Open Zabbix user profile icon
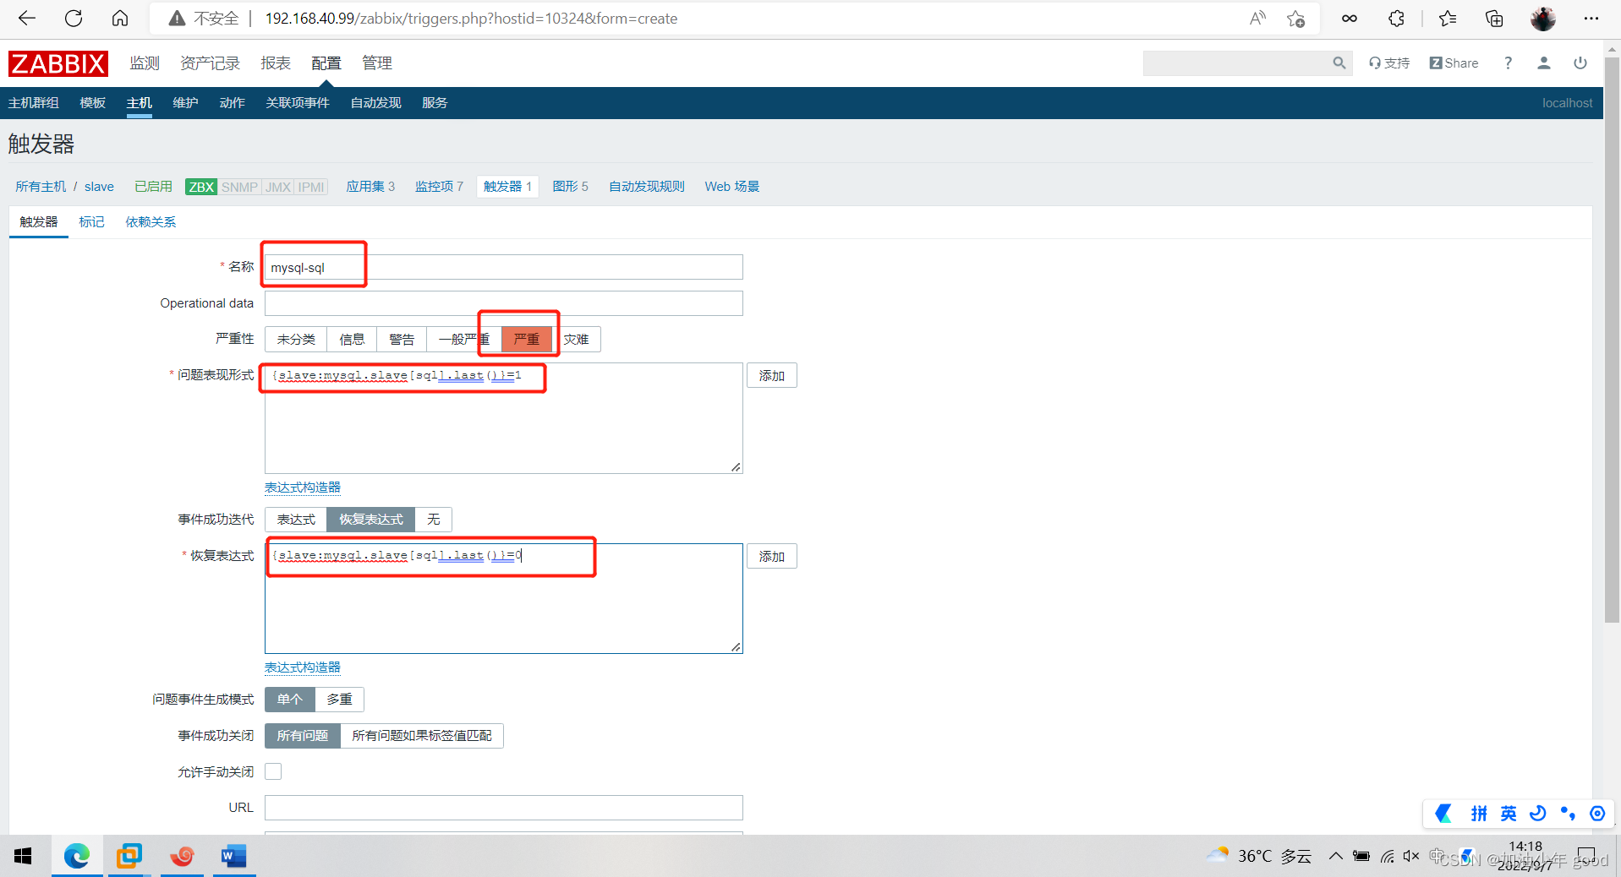This screenshot has height=877, width=1621. 1544,63
